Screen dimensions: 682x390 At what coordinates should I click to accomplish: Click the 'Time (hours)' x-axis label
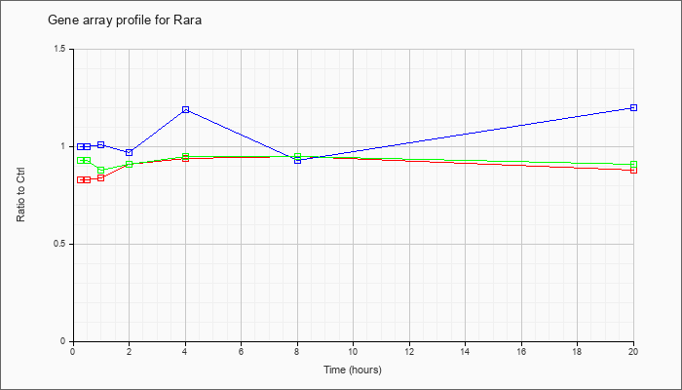pyautogui.click(x=353, y=370)
